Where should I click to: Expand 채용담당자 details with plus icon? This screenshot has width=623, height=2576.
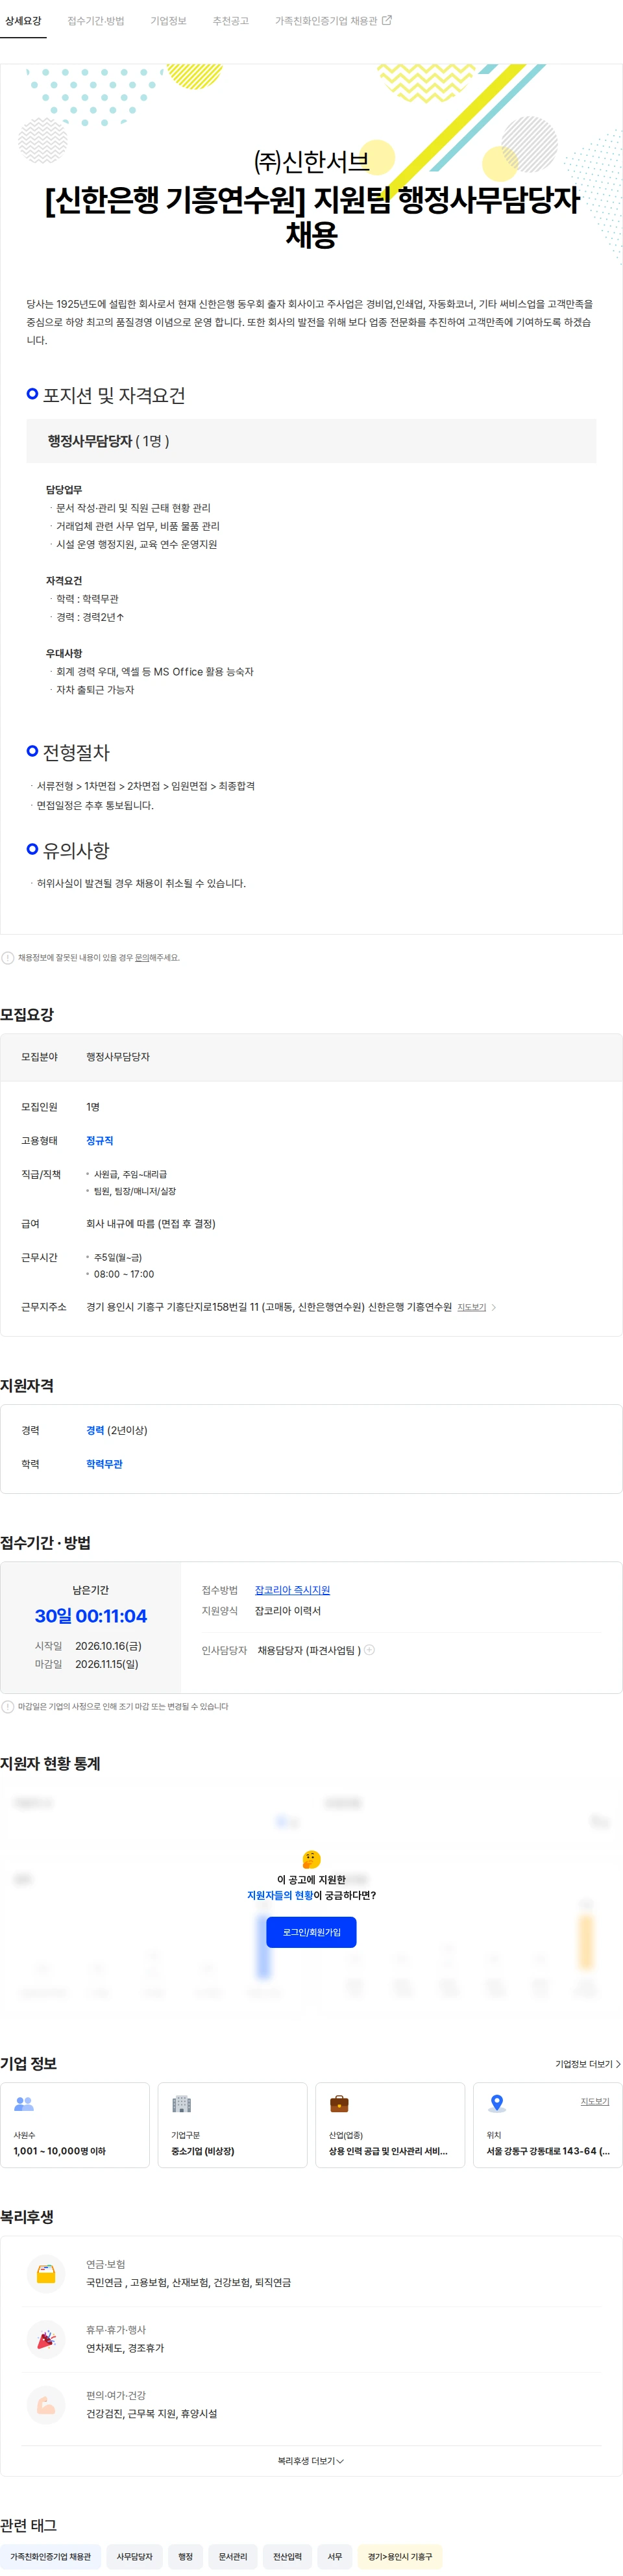coord(369,1649)
